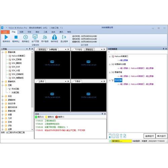Toggle the yellow 警告(0) log filter
Viewport: 168px width, 168px height.
click(x=49, y=117)
